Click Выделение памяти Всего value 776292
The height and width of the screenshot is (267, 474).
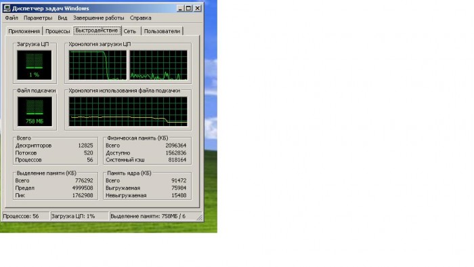pos(84,180)
